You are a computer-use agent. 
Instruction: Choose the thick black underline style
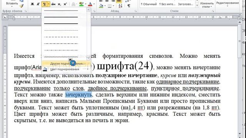(61, 24)
